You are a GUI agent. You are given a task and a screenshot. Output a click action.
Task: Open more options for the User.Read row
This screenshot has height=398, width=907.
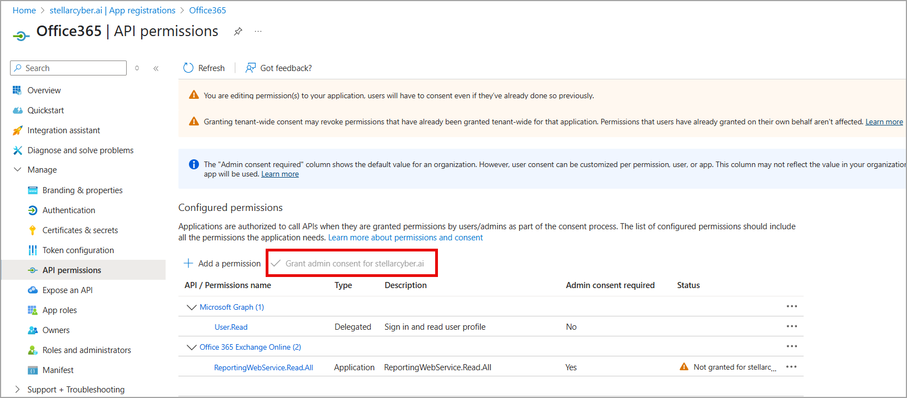coord(791,326)
